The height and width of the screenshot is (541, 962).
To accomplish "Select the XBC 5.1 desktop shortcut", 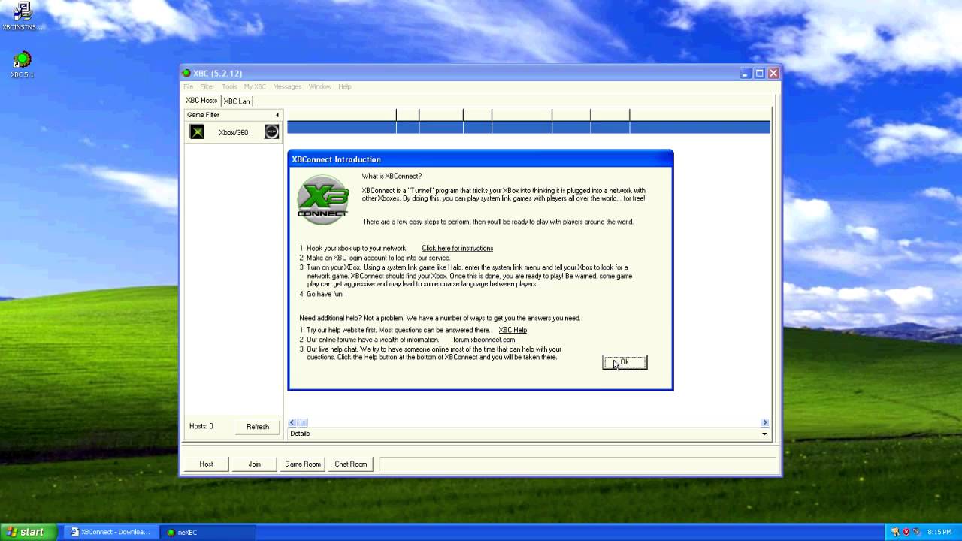I will coord(22,65).
